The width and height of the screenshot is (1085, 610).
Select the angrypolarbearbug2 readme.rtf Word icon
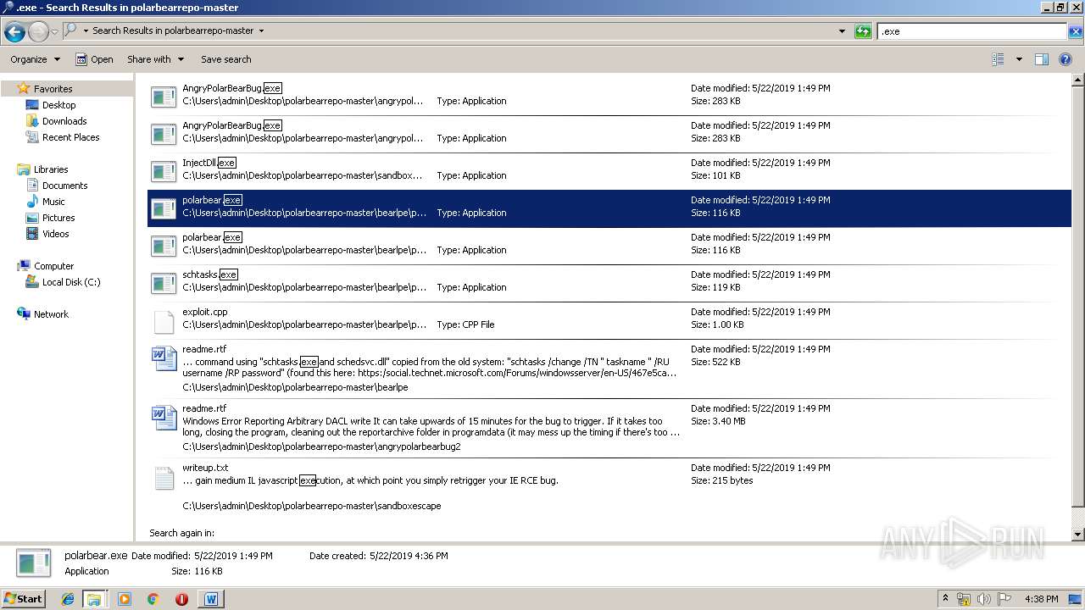(x=164, y=418)
